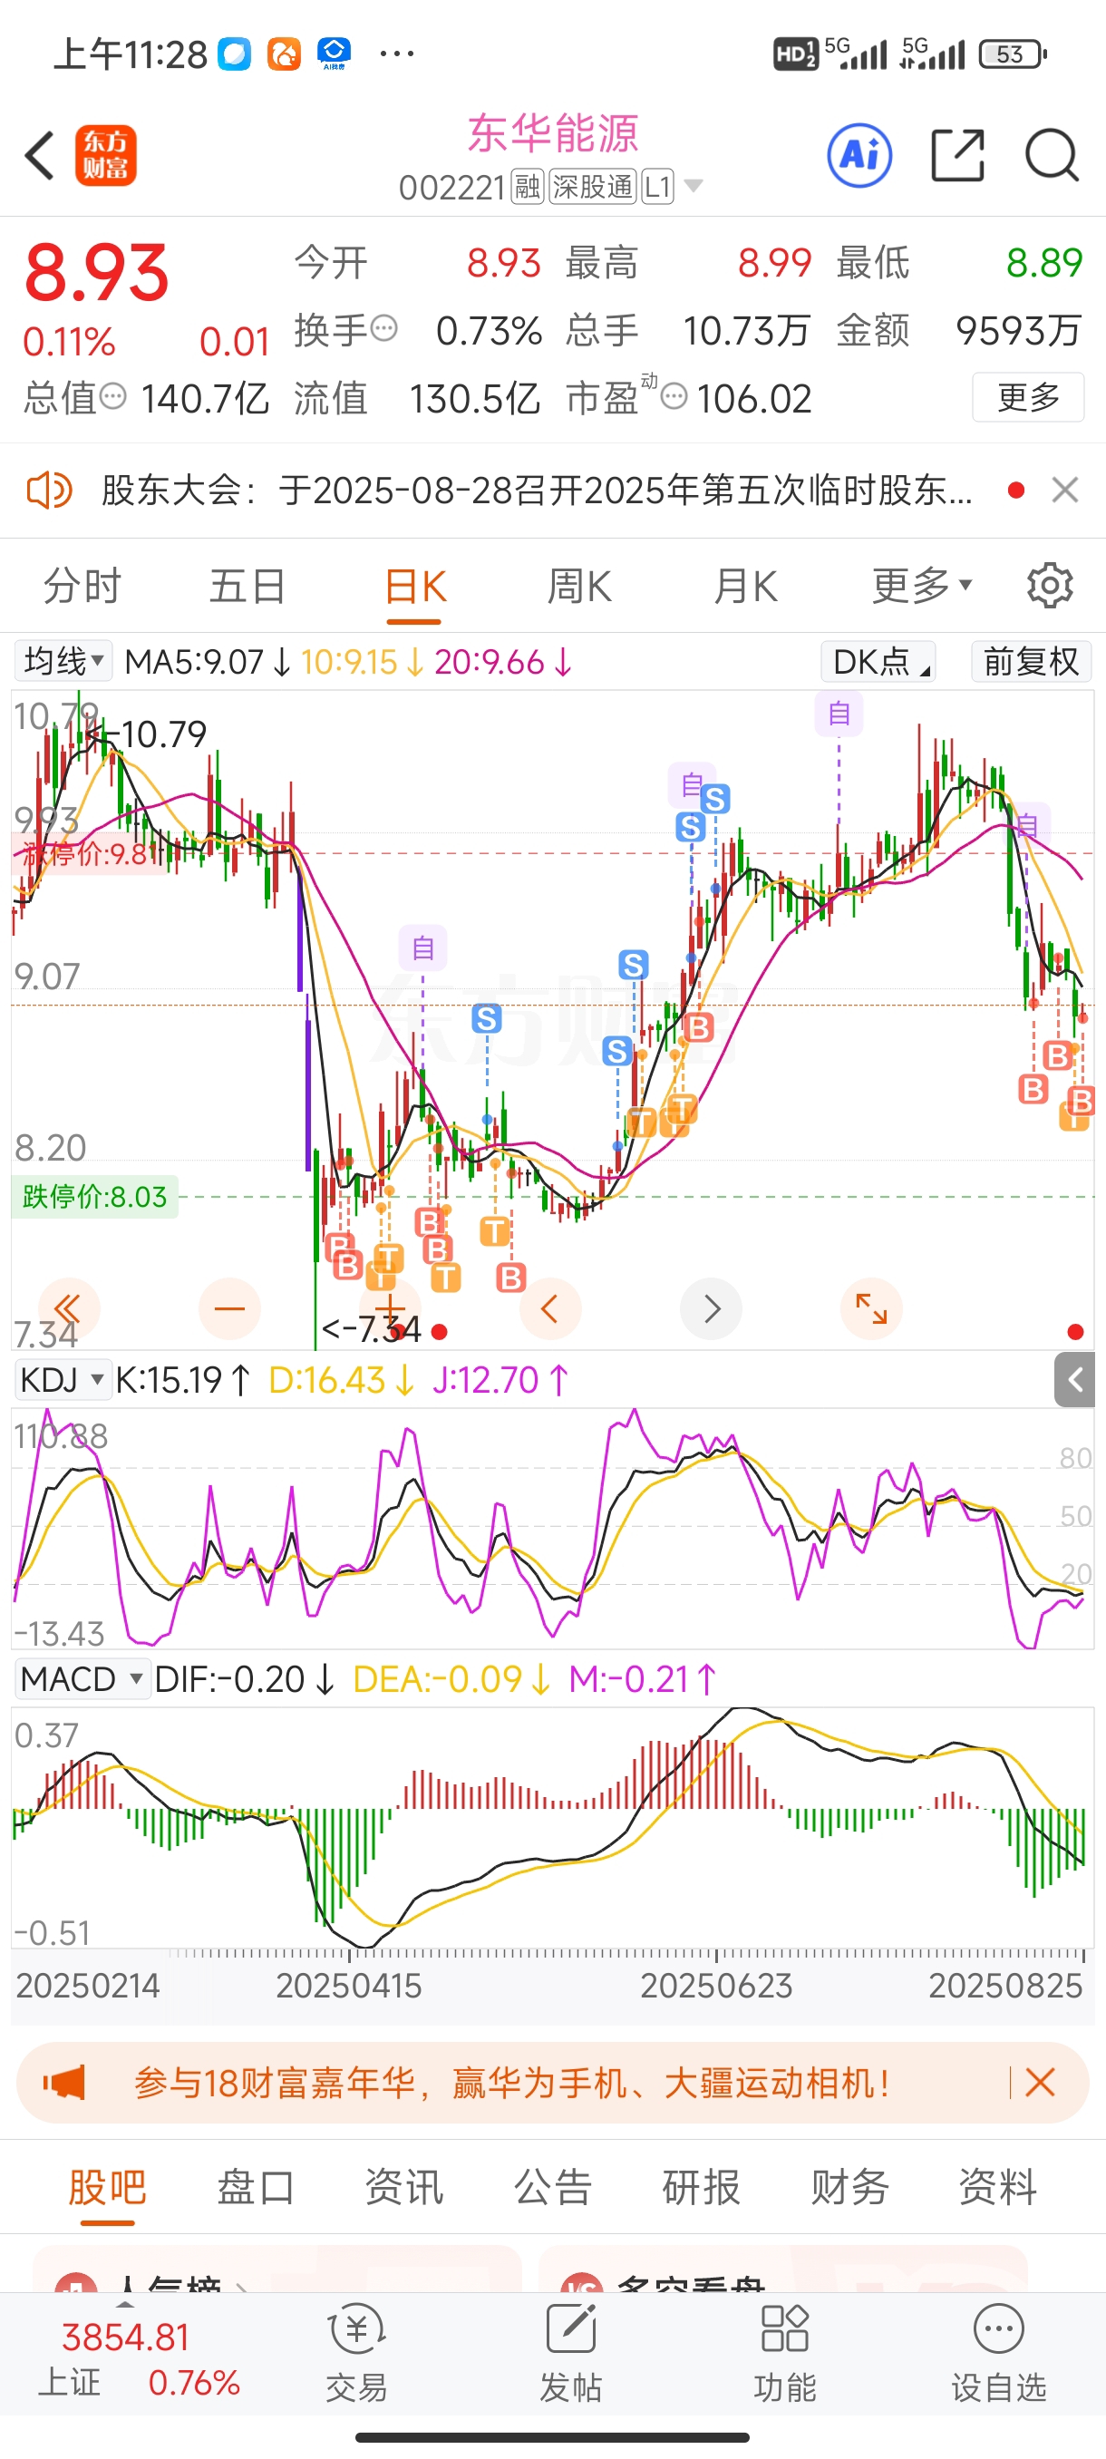Image resolution: width=1106 pixels, height=2459 pixels.
Task: Open 公告 tab
Action: (552, 2186)
